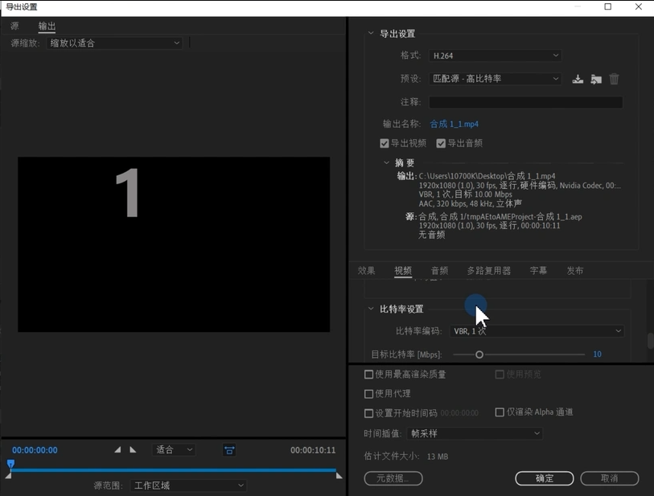Open the 比特率编码 VBR dropdown
The width and height of the screenshot is (654, 496).
[537, 331]
